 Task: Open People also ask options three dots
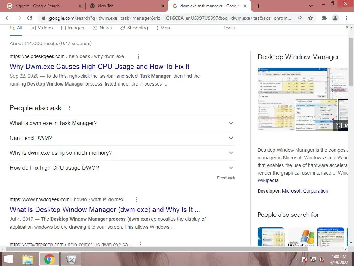(69, 108)
